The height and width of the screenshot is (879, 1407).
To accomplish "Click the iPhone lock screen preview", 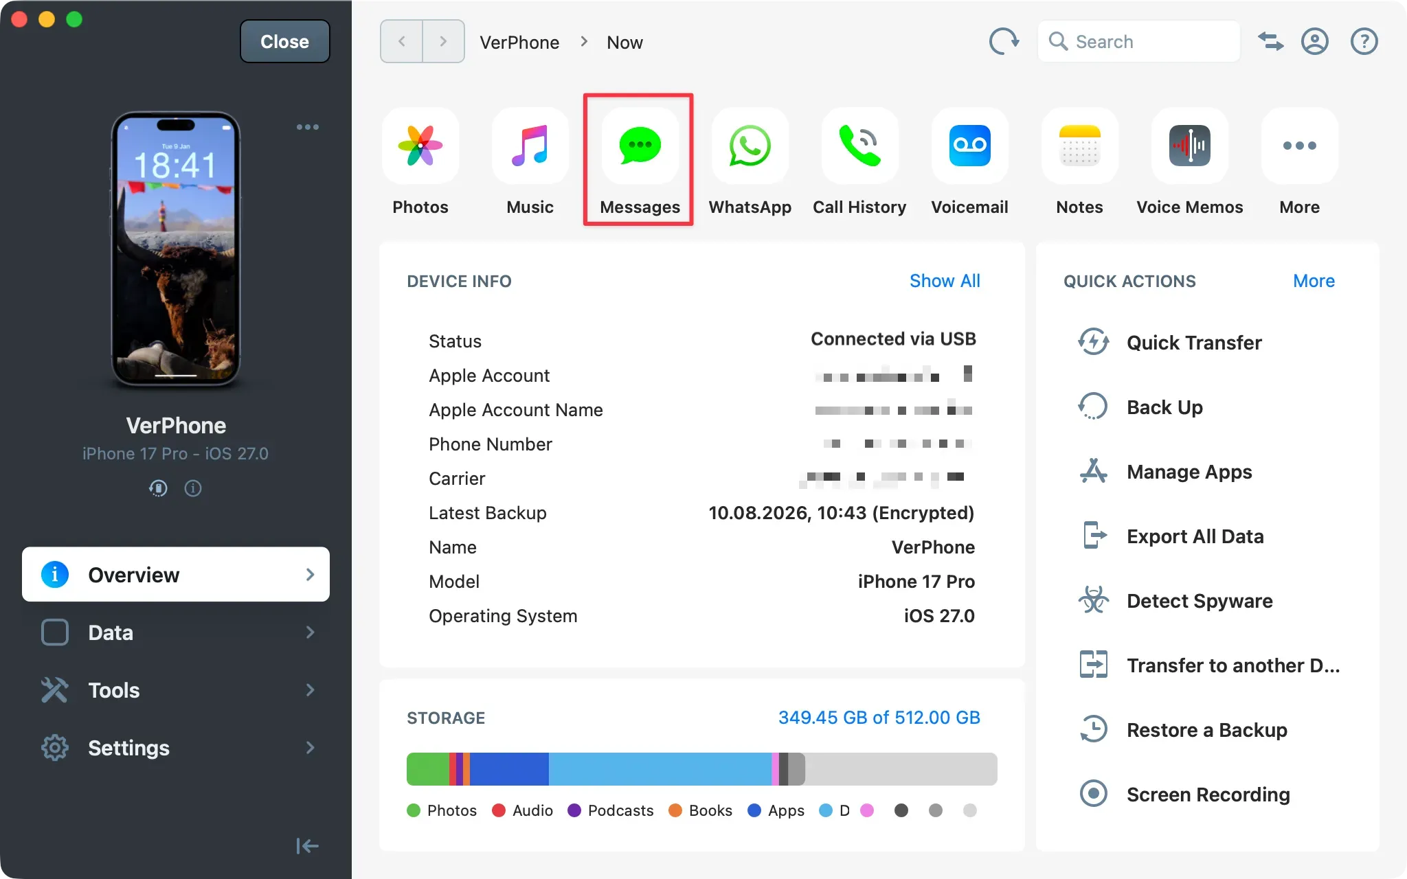I will [x=176, y=249].
